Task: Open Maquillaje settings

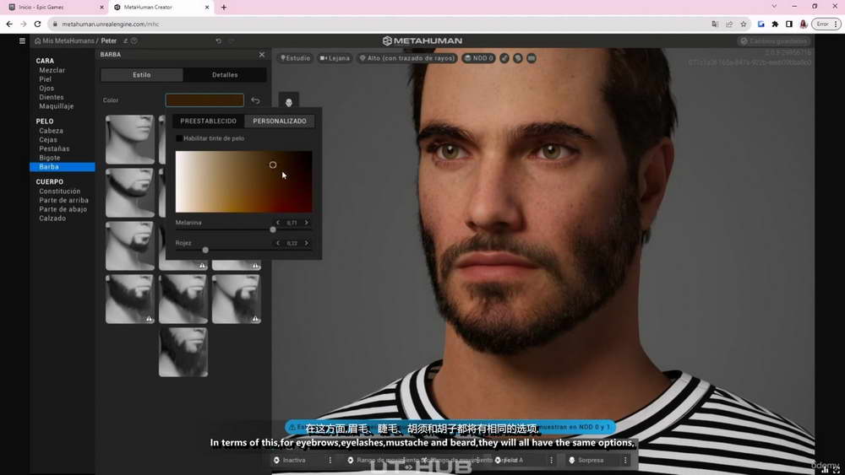Action: coord(56,106)
